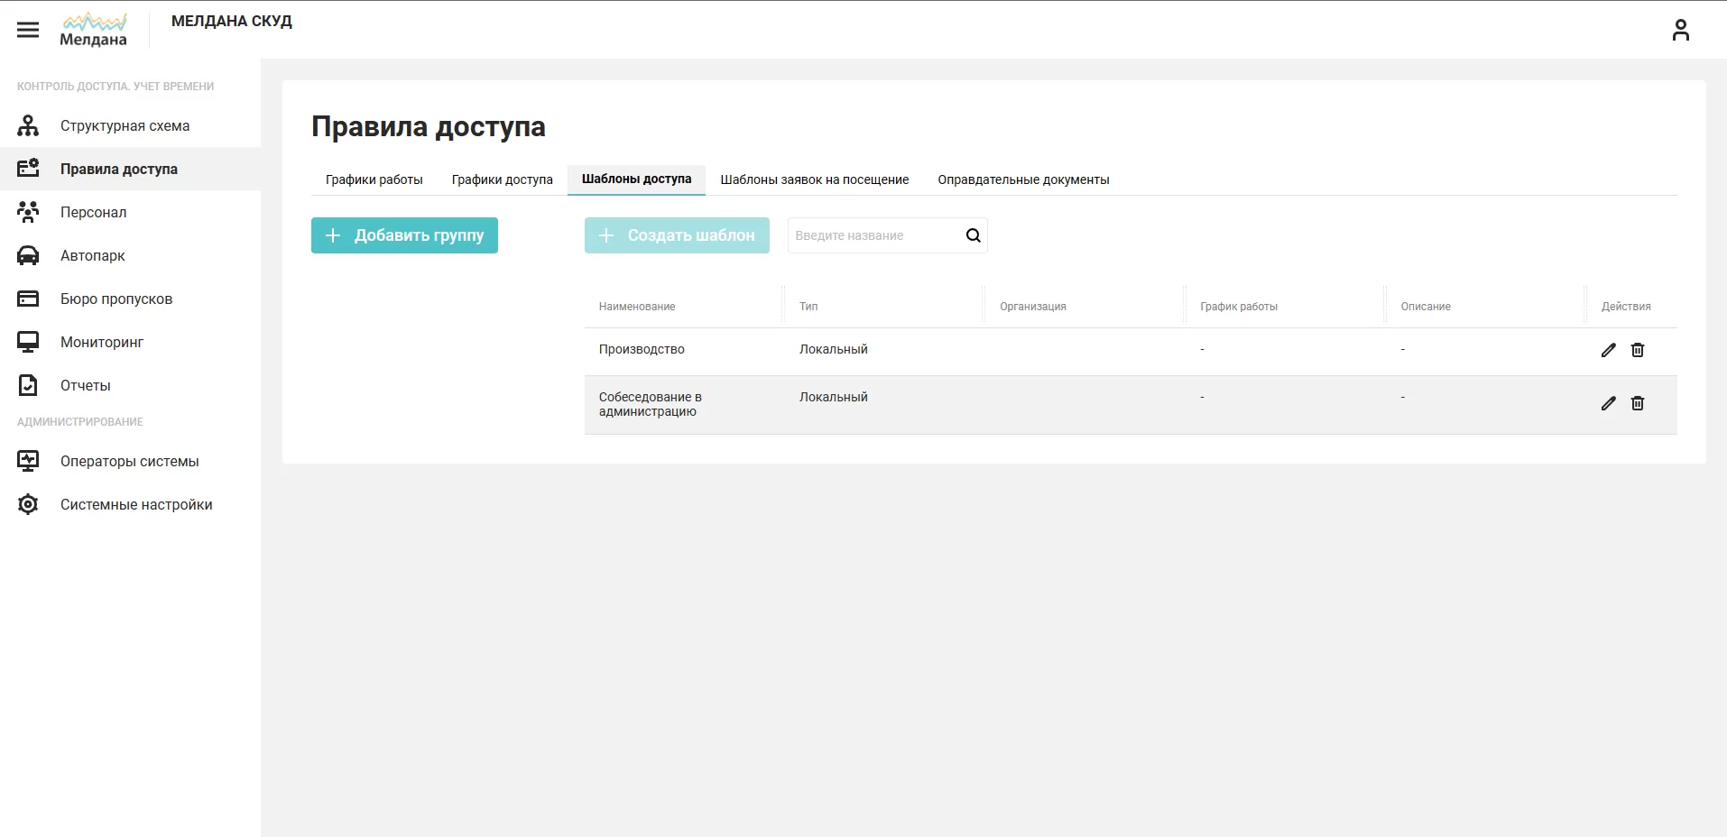Open the user profile icon

[x=1680, y=30]
